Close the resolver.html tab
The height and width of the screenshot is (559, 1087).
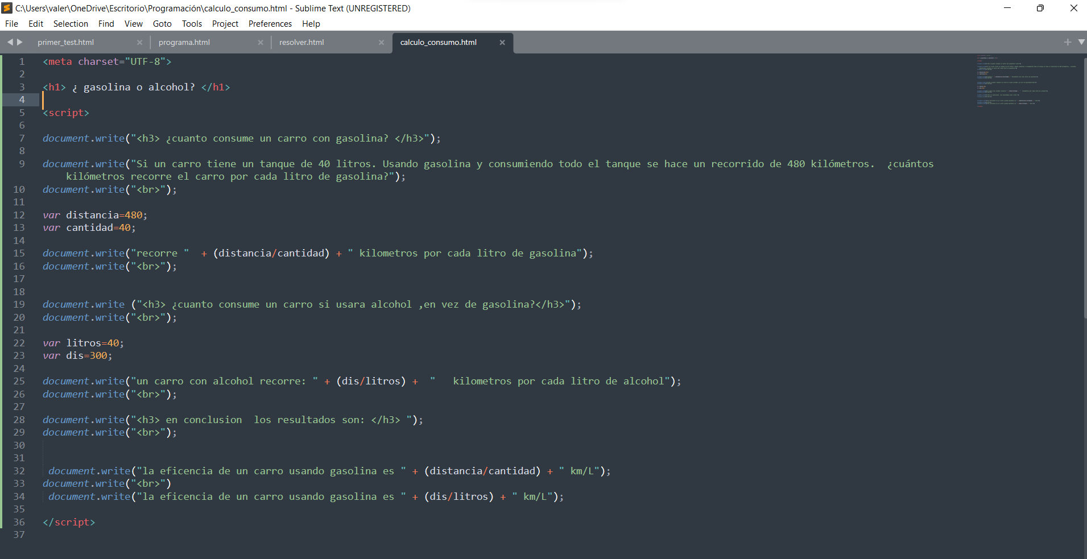pos(381,43)
